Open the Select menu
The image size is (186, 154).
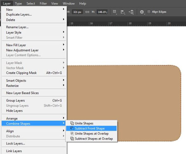tap(31, 3)
